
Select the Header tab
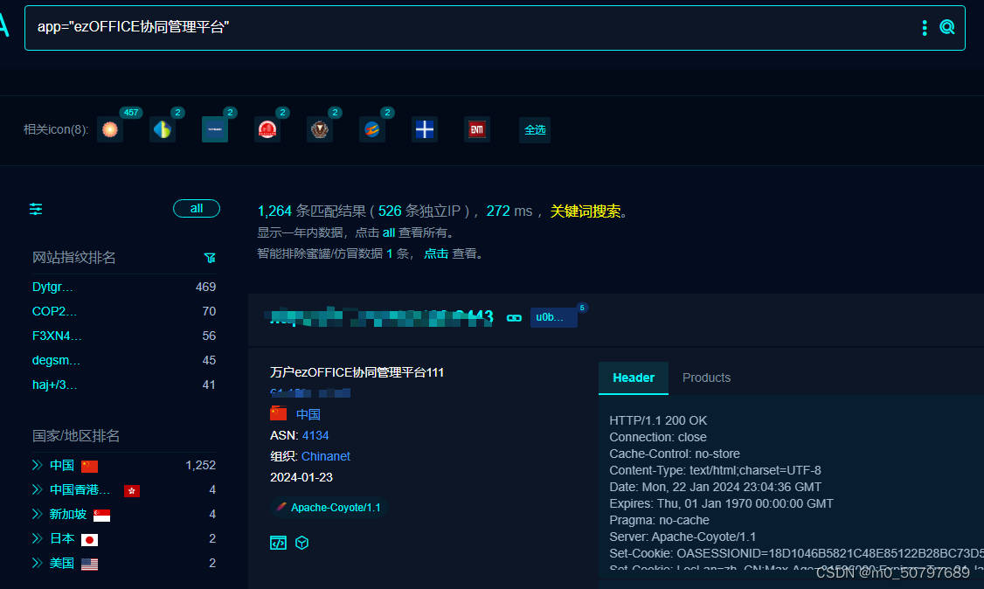pos(633,378)
